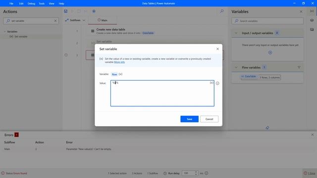Switch to the Main subflow tab

tap(103, 20)
